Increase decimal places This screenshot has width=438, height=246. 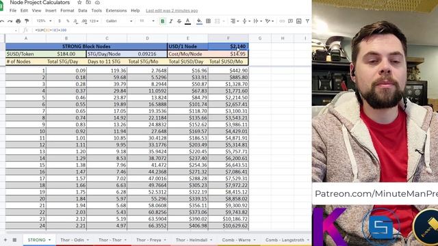[x=84, y=21]
